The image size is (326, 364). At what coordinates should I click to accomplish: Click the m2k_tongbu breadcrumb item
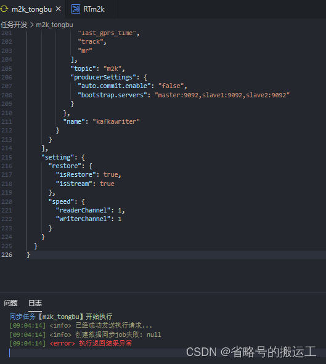[54, 25]
